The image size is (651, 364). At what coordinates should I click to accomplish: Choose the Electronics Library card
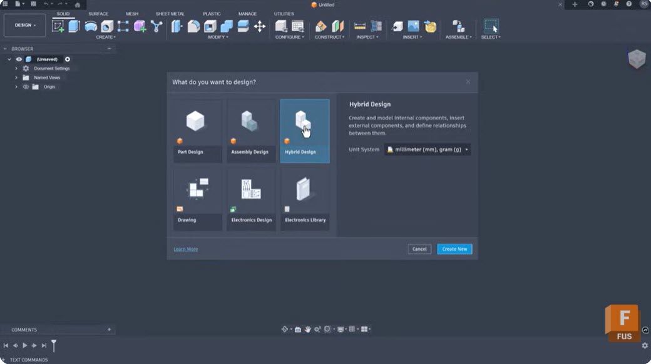[305, 200]
